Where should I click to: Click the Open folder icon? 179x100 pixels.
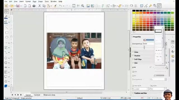pos(12,6)
